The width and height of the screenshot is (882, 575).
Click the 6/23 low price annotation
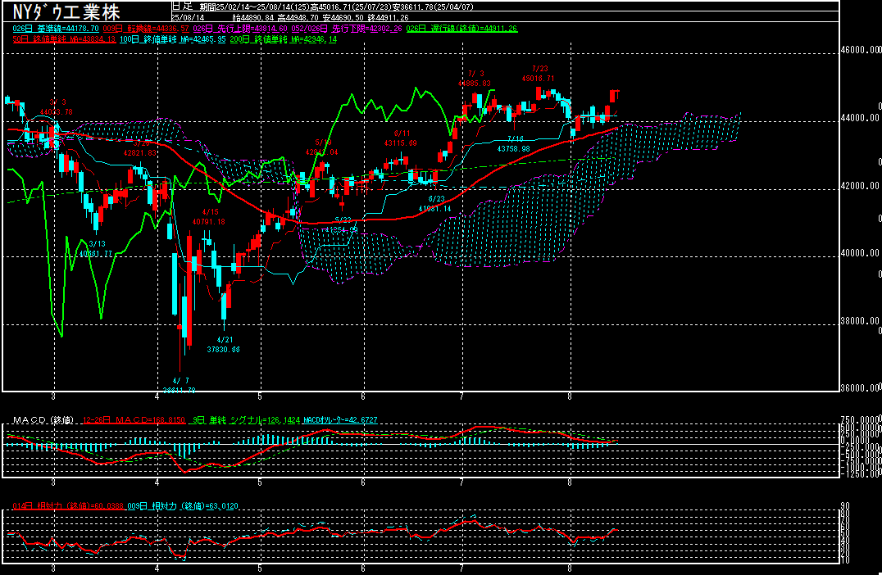pos(434,203)
